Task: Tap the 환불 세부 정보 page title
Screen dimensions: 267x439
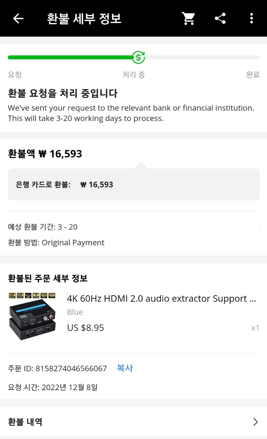Action: [x=84, y=19]
